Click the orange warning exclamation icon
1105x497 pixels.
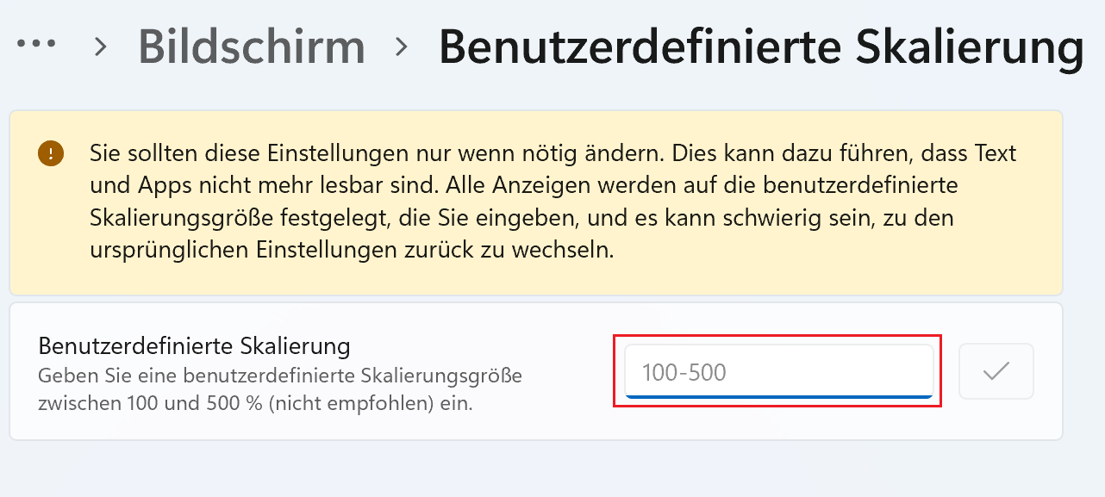(51, 154)
